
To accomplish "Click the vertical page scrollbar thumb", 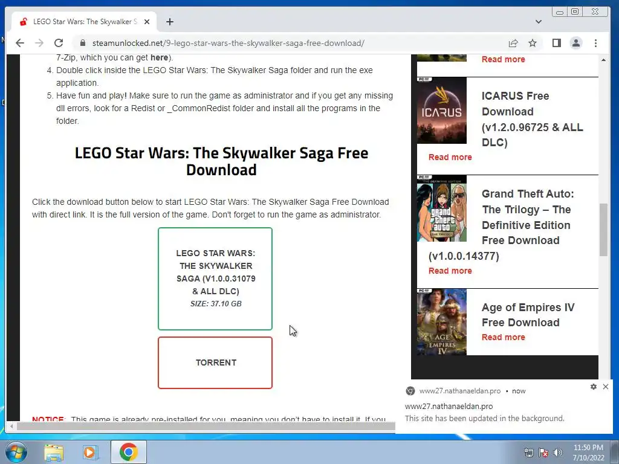I will [603, 230].
